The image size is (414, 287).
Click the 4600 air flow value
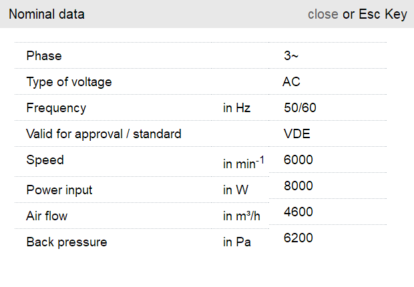[298, 212]
